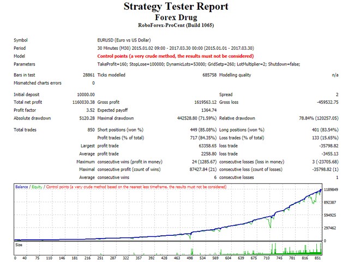Click the Profit factor value 3.52
The image size is (349, 262).
tap(91, 110)
